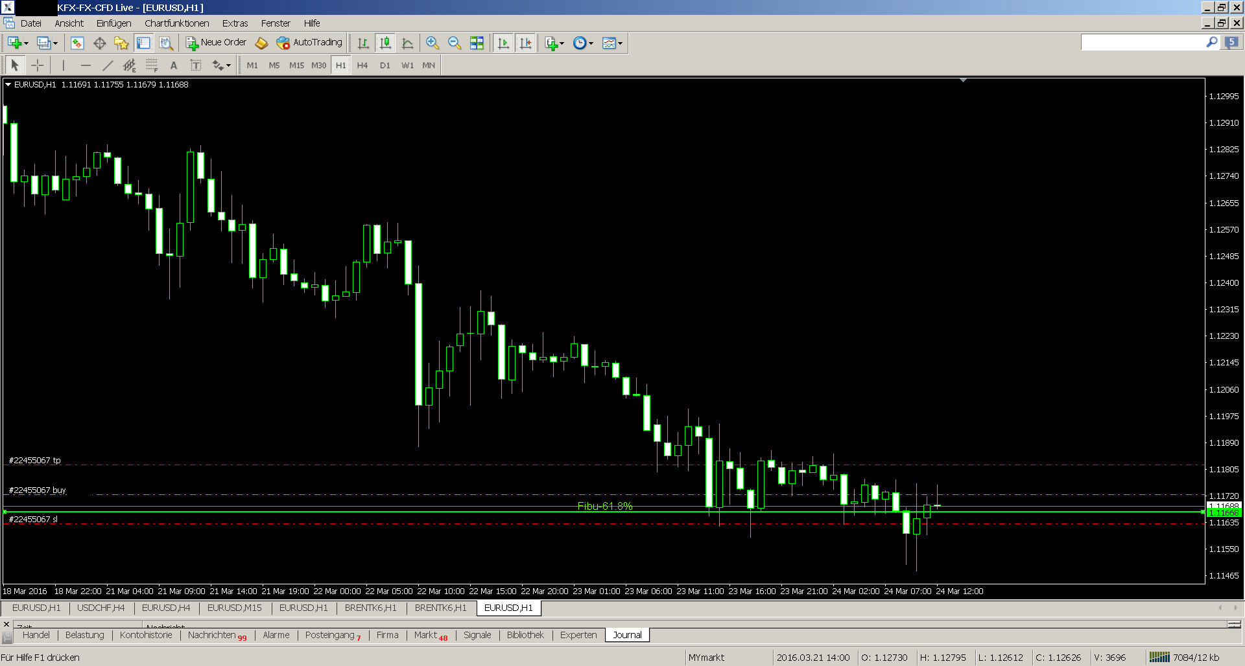This screenshot has height=666, width=1245.
Task: Toggle the chart shift
Action: point(526,43)
